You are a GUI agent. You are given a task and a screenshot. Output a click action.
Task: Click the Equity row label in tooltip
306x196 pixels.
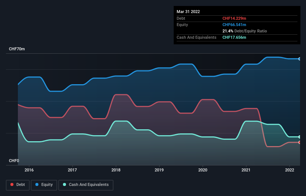pos(182,25)
